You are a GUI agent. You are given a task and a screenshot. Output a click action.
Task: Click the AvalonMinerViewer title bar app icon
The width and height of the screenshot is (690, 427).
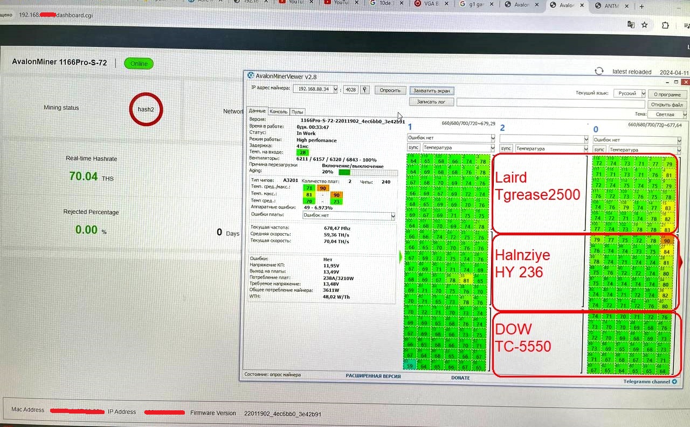point(251,76)
